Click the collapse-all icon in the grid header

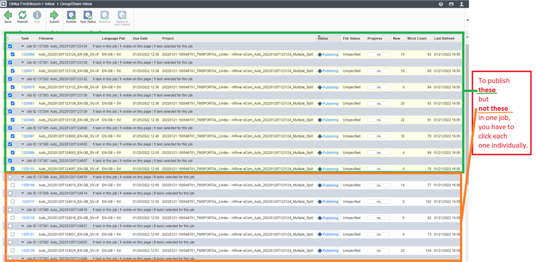coord(7,39)
